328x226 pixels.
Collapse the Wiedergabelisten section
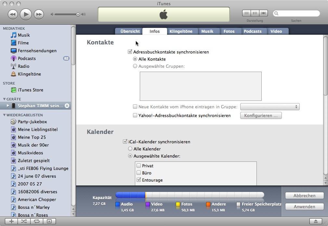coord(4,115)
